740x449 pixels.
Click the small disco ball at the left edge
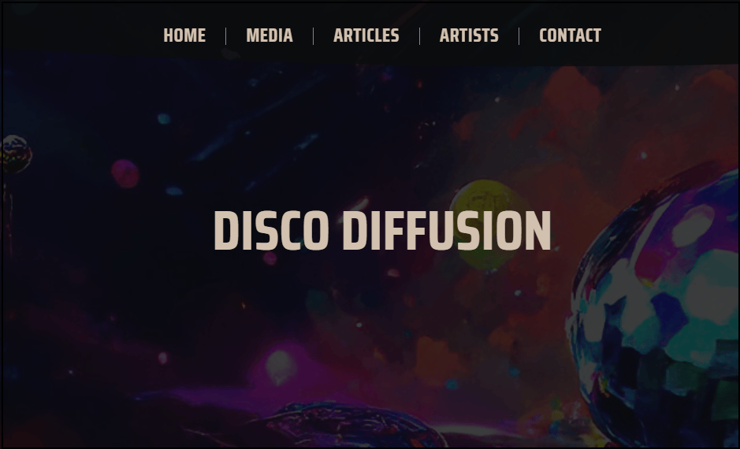pyautogui.click(x=16, y=154)
